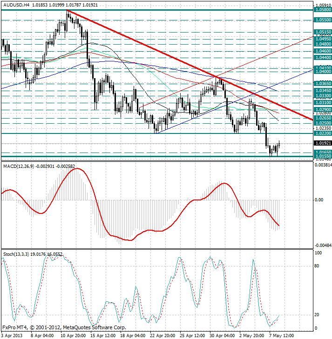
Task: Click the 1.04800 price label
Action: 323,44
